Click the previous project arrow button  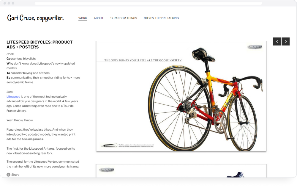click(x=277, y=41)
